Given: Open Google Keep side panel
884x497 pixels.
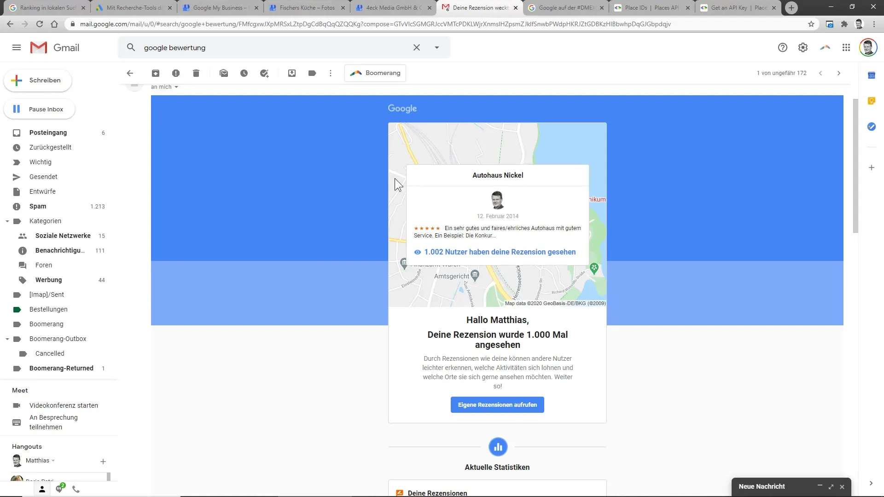Looking at the screenshot, I should (x=872, y=101).
